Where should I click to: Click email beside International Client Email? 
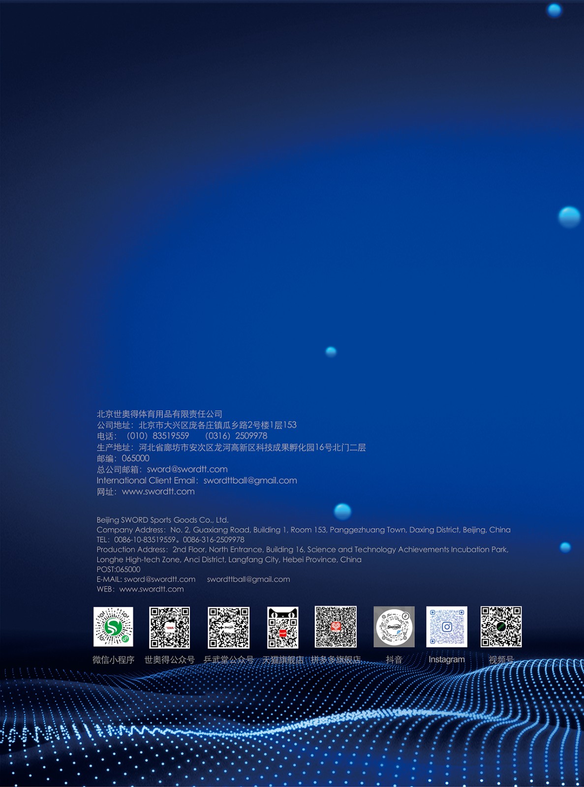click(250, 481)
